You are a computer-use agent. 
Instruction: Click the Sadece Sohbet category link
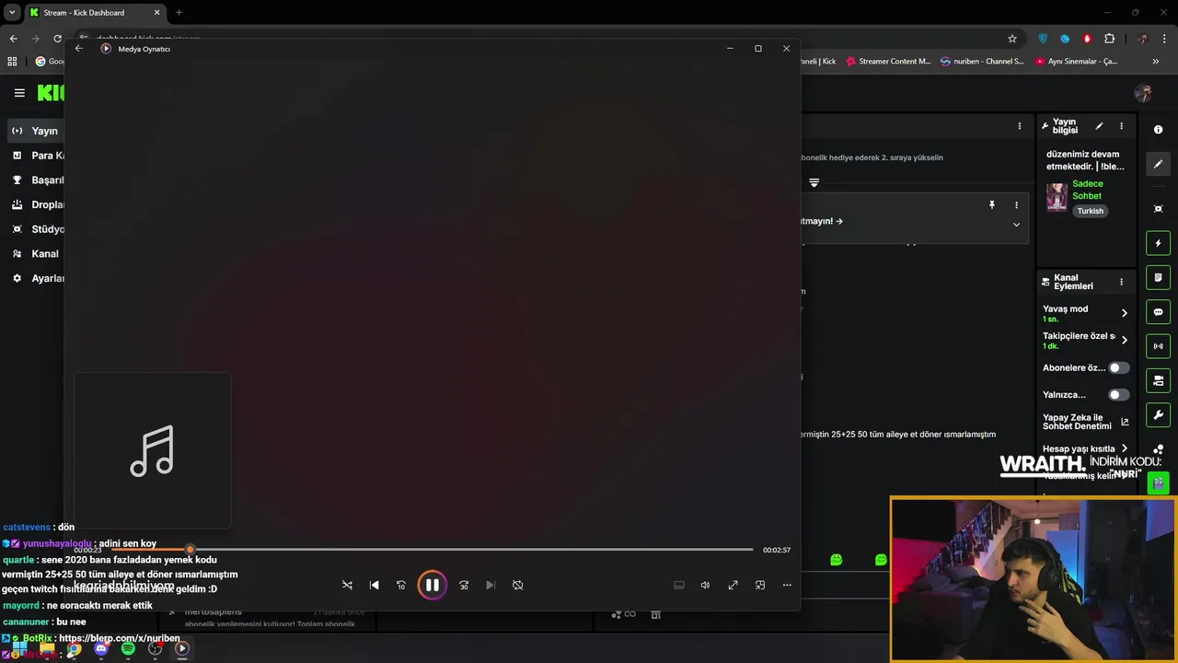coord(1087,190)
